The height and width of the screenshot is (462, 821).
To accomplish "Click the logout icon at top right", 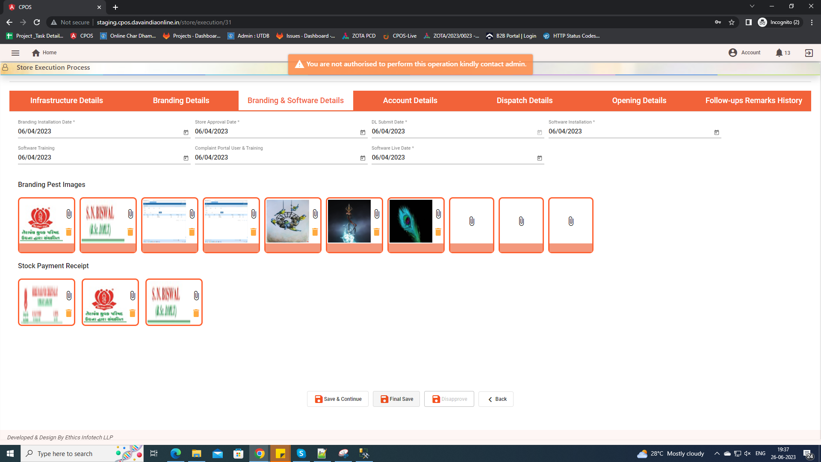I will 809,53.
